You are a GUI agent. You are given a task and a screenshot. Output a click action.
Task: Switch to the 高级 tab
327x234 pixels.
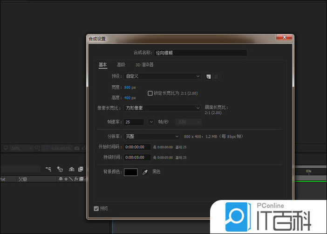pos(121,65)
